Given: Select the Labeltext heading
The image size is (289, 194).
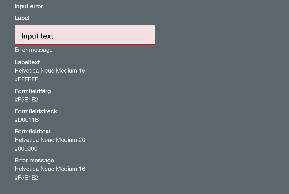Looking at the screenshot, I should point(27,62).
